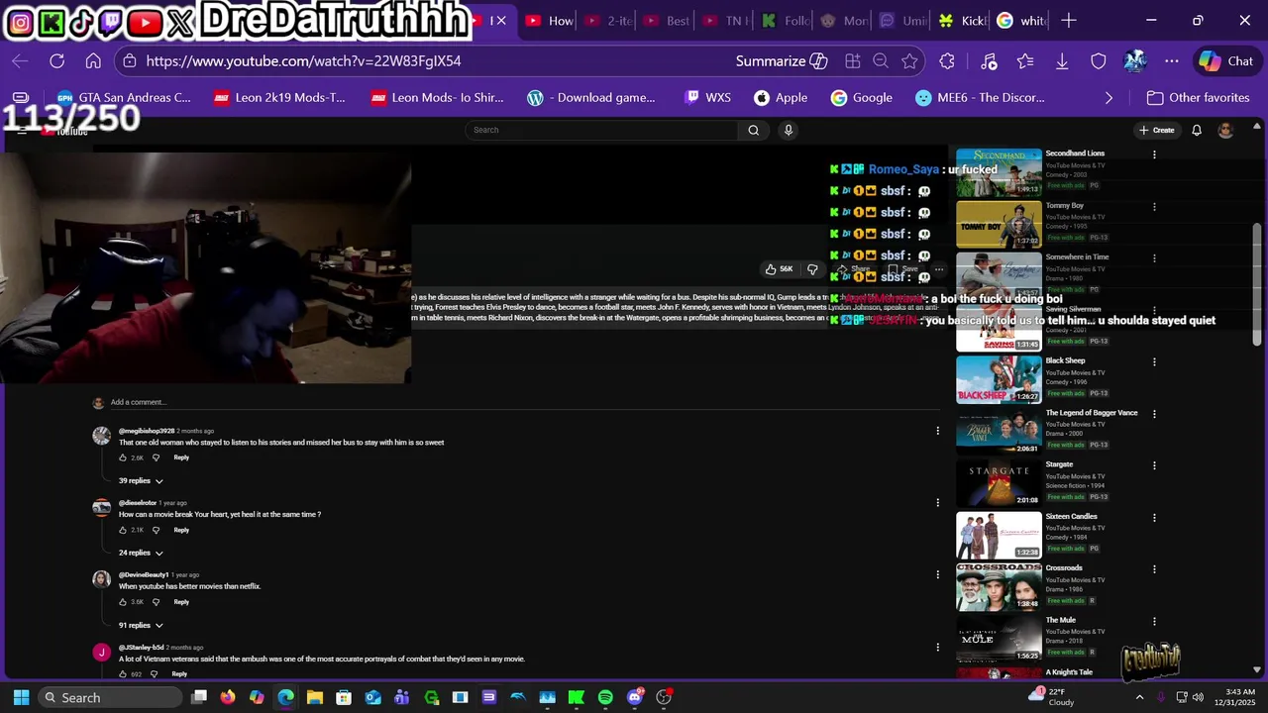Open Discord from the taskbar

[x=635, y=697]
